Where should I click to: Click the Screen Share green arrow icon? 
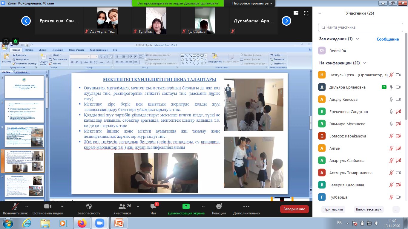coord(186,206)
